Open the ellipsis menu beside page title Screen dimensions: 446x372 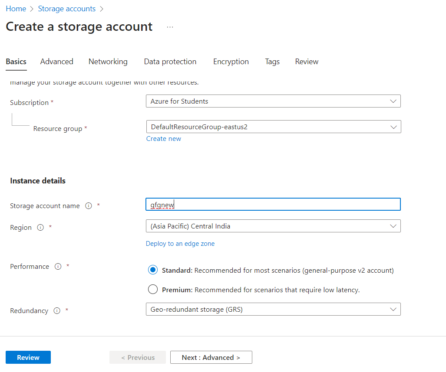[170, 27]
